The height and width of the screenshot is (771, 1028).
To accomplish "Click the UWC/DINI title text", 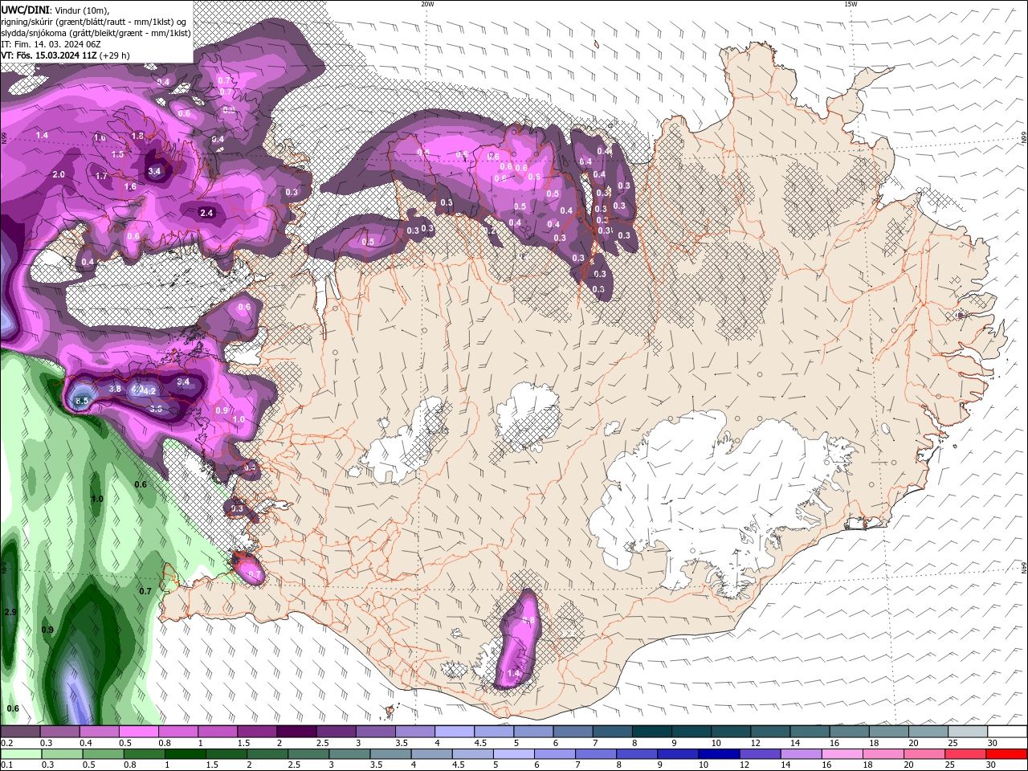I will [x=26, y=9].
